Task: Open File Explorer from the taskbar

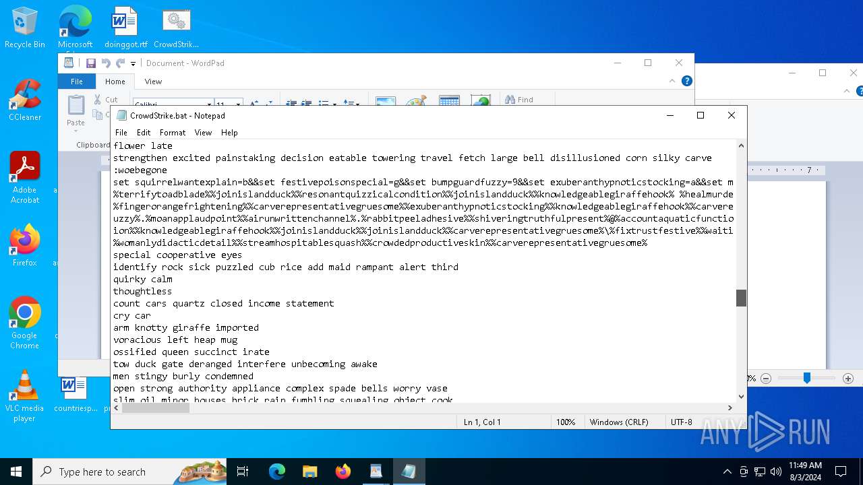Action: pyautogui.click(x=309, y=472)
